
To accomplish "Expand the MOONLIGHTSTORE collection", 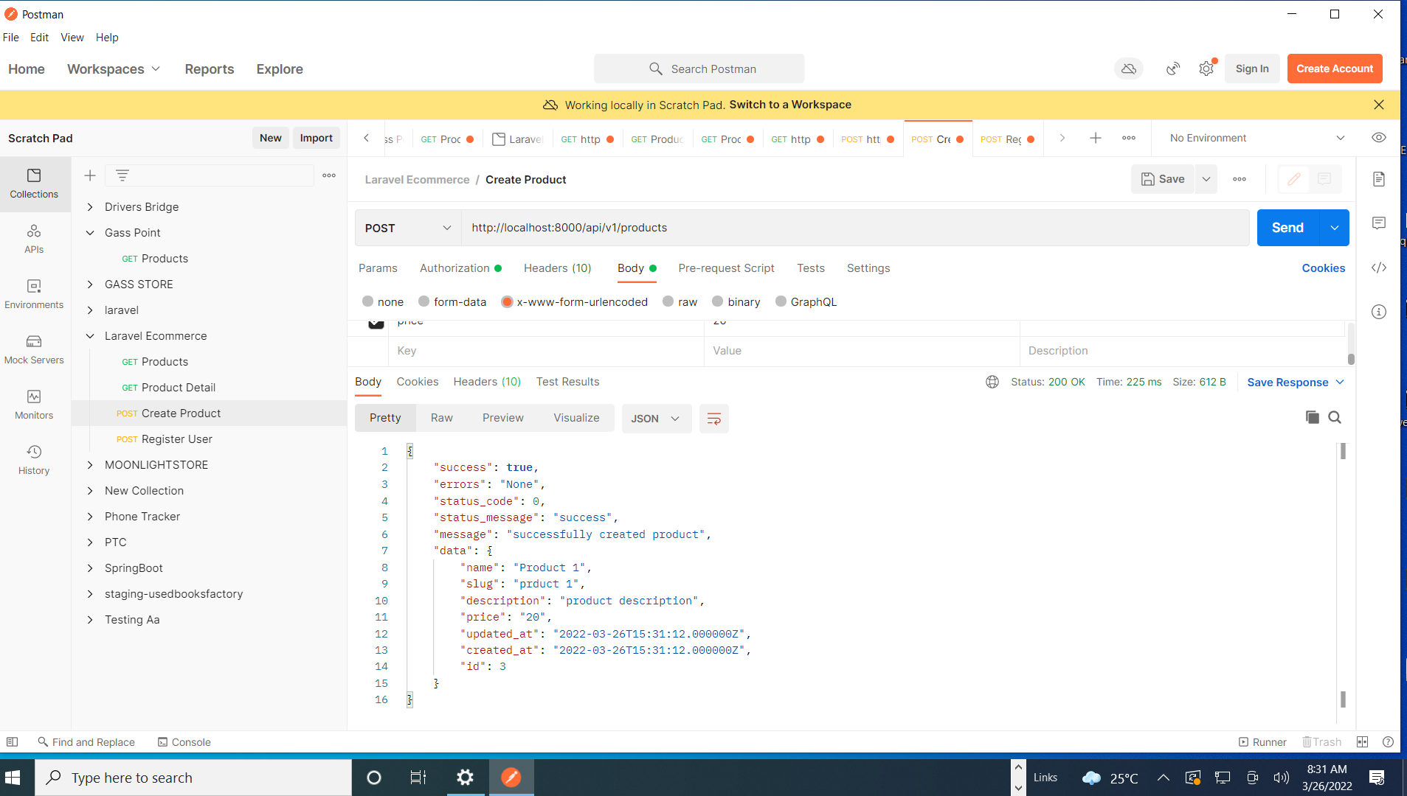I will pyautogui.click(x=90, y=465).
